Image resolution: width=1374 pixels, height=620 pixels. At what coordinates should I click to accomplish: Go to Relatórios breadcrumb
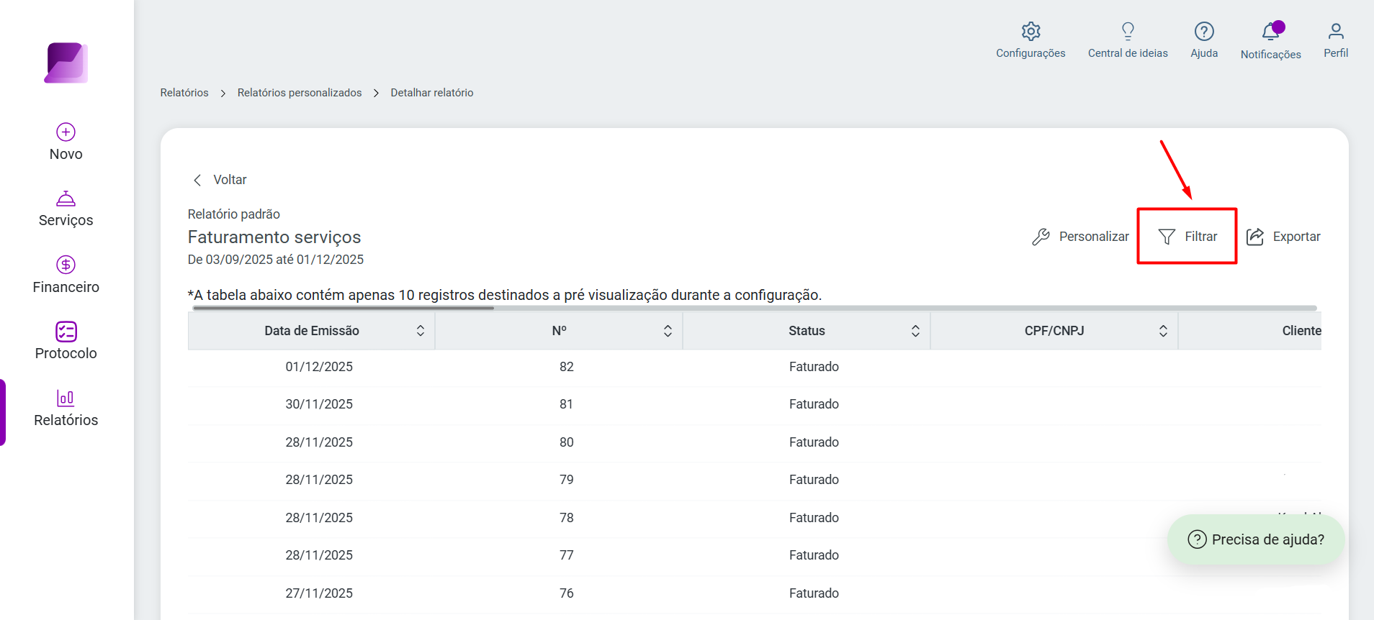pyautogui.click(x=184, y=93)
